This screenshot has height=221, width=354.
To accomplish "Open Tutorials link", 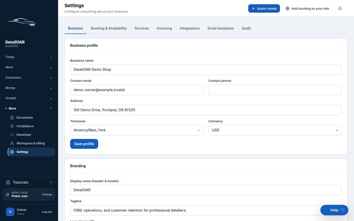I will (29, 182).
